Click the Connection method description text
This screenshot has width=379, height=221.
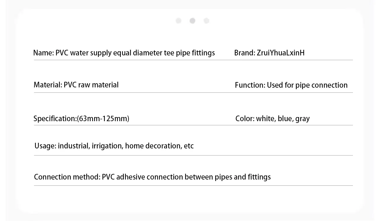(x=152, y=177)
